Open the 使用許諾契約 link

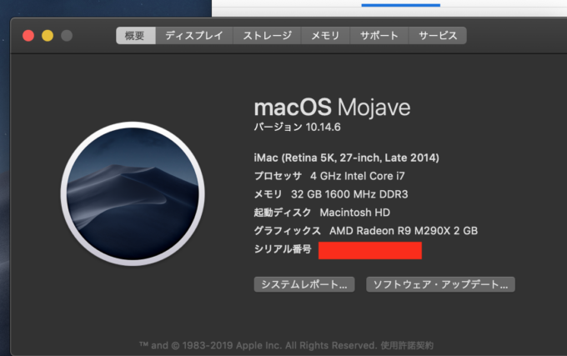coord(407,345)
